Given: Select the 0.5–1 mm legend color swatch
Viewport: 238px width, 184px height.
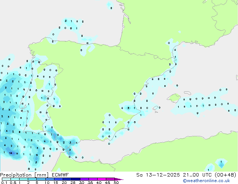Looking at the screenshot, I should (x=15, y=179).
